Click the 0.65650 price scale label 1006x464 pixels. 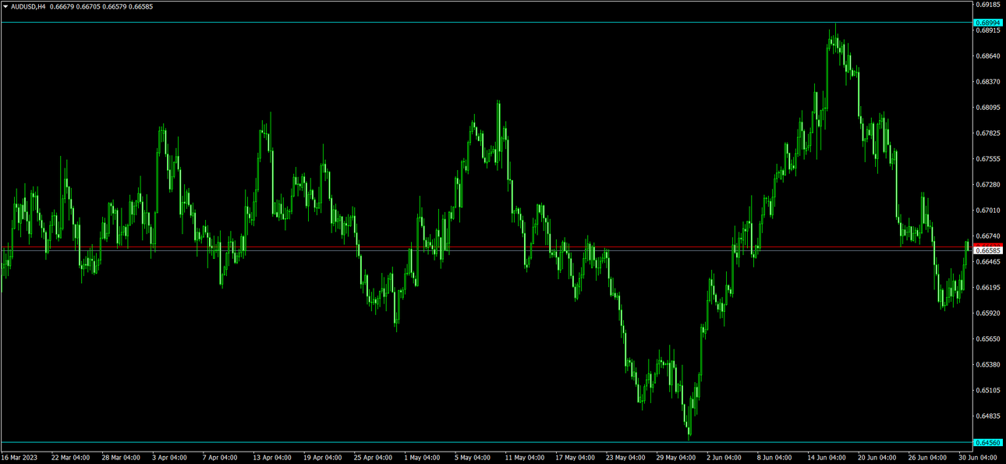pyautogui.click(x=988, y=339)
